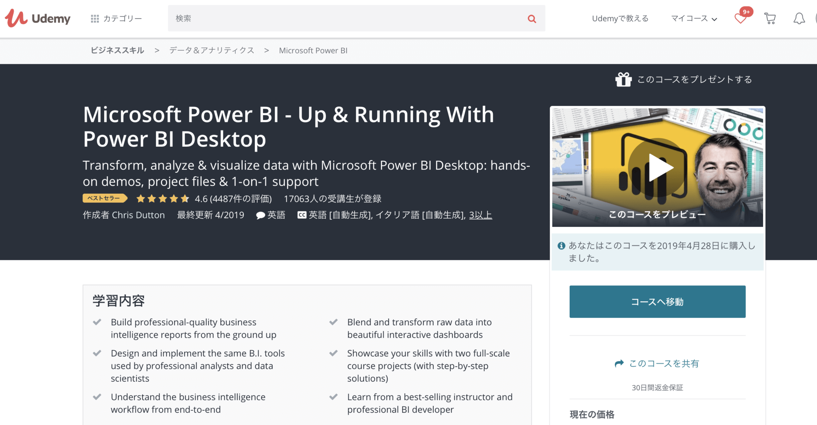Click the Udemy logo
Image resolution: width=817 pixels, height=425 pixels.
pyautogui.click(x=37, y=18)
